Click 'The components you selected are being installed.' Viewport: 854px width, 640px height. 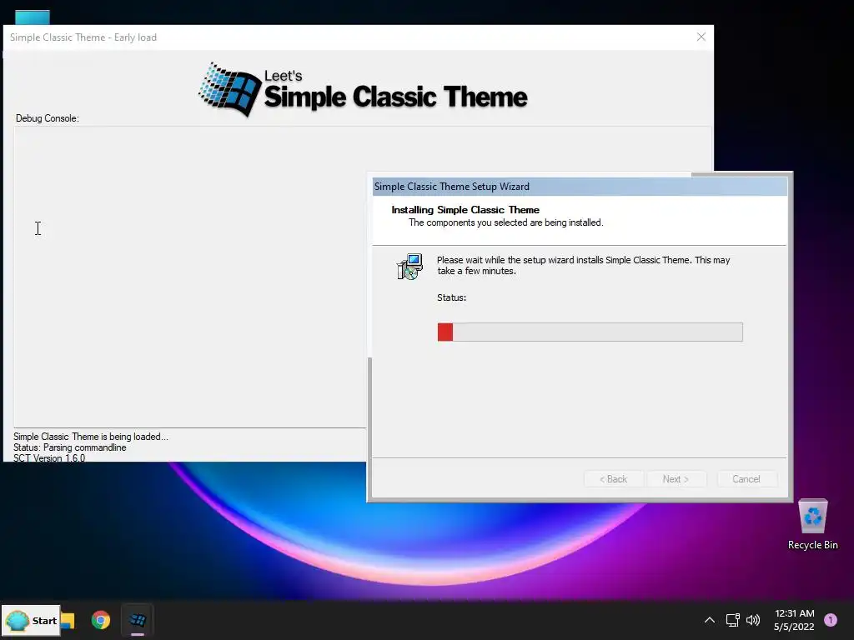click(506, 222)
